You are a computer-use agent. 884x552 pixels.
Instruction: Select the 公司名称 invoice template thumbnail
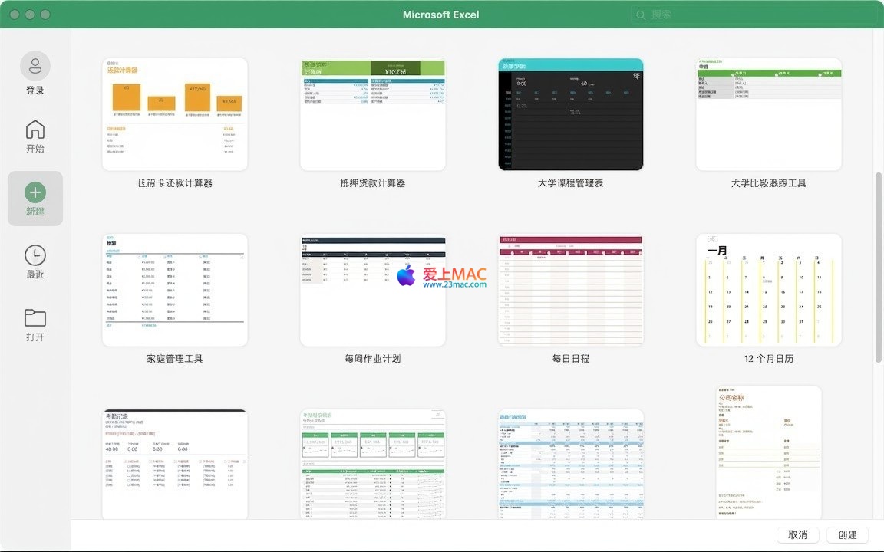[x=768, y=452]
